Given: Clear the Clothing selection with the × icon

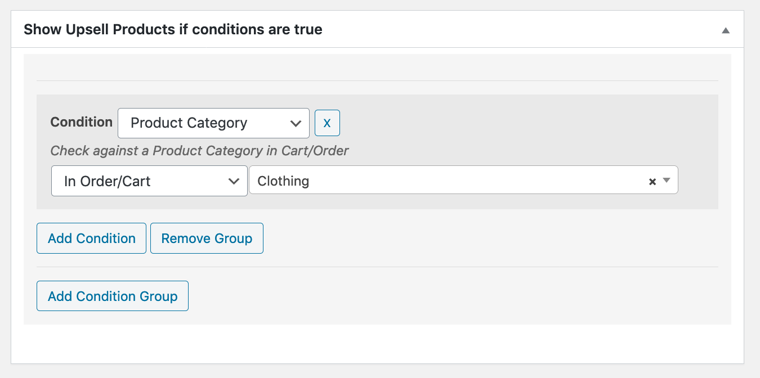Looking at the screenshot, I should point(652,181).
